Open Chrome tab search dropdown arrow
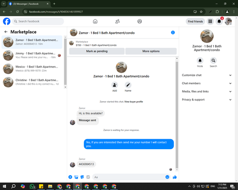 click(4, 4)
